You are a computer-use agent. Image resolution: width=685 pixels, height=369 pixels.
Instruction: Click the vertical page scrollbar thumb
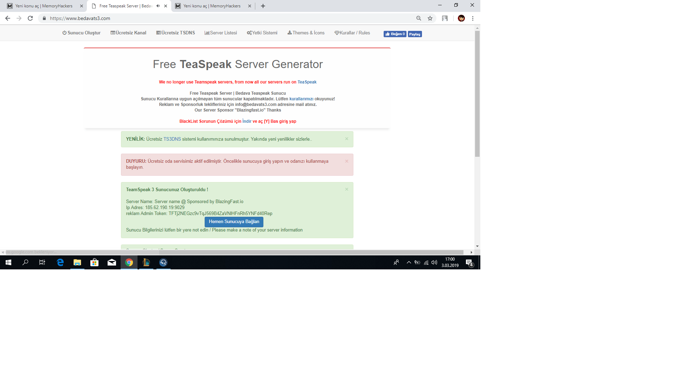477,94
